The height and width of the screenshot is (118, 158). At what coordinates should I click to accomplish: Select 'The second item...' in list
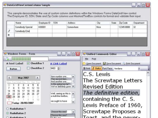[61, 79]
